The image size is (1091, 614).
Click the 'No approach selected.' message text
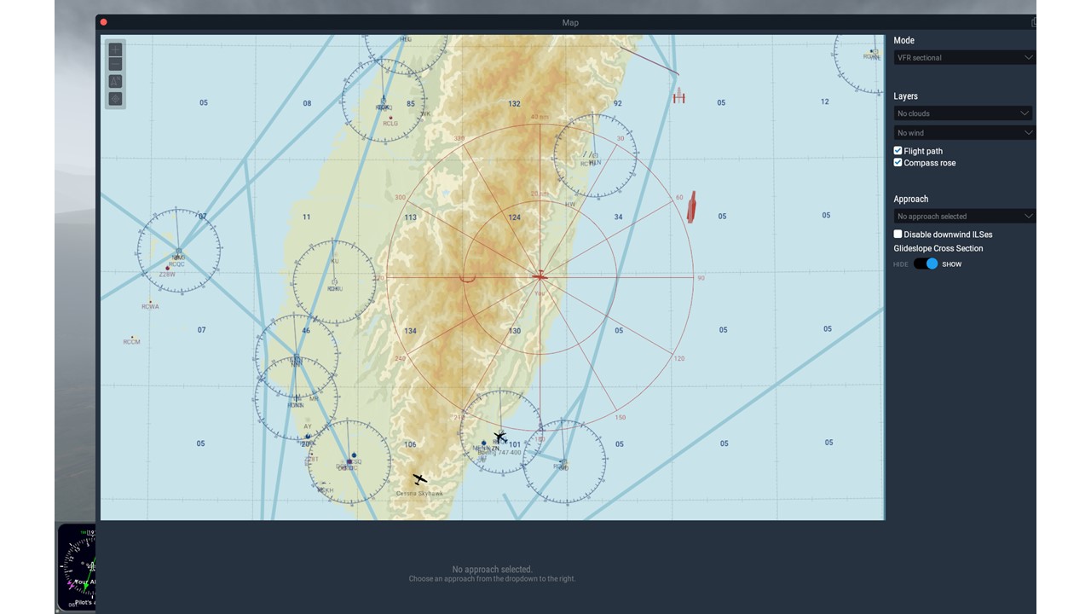493,569
